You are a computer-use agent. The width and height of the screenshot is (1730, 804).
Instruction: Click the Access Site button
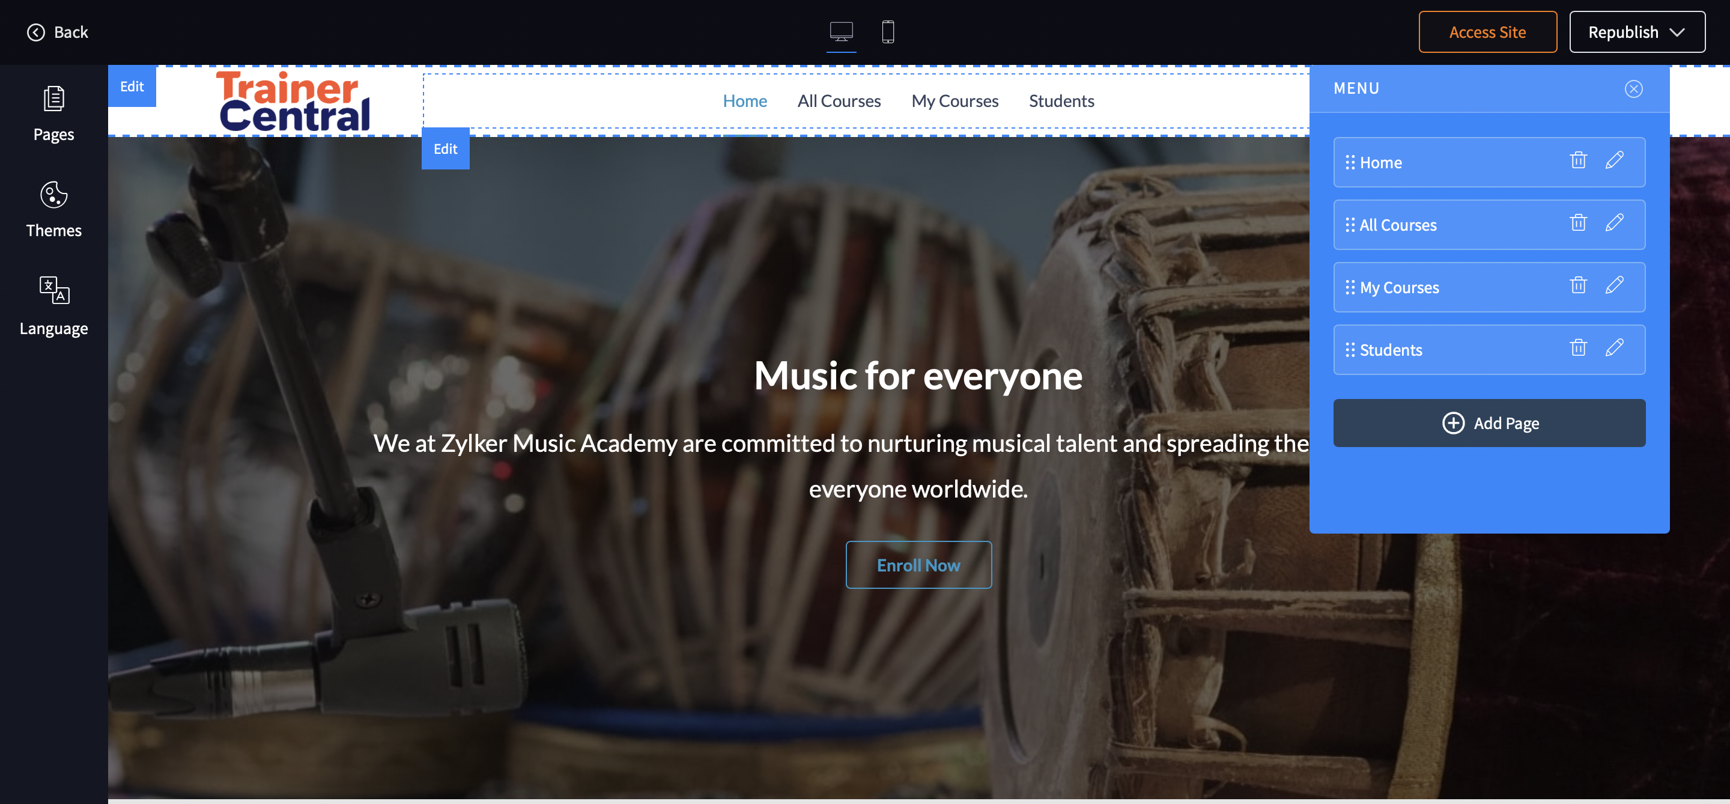(1487, 32)
